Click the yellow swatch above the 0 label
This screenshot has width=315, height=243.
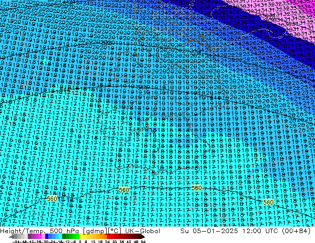point(81,237)
